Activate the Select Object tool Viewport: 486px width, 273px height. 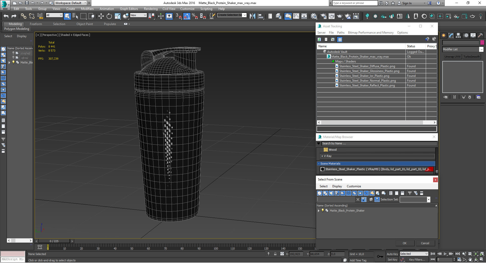point(67,16)
